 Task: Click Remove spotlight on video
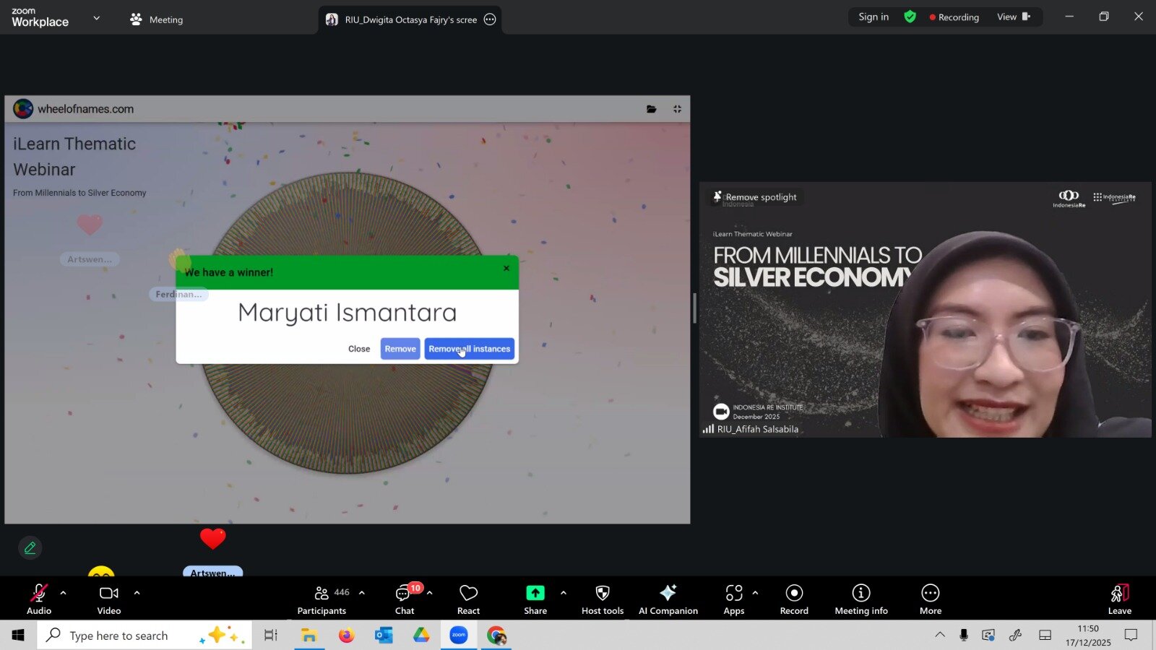[755, 197]
